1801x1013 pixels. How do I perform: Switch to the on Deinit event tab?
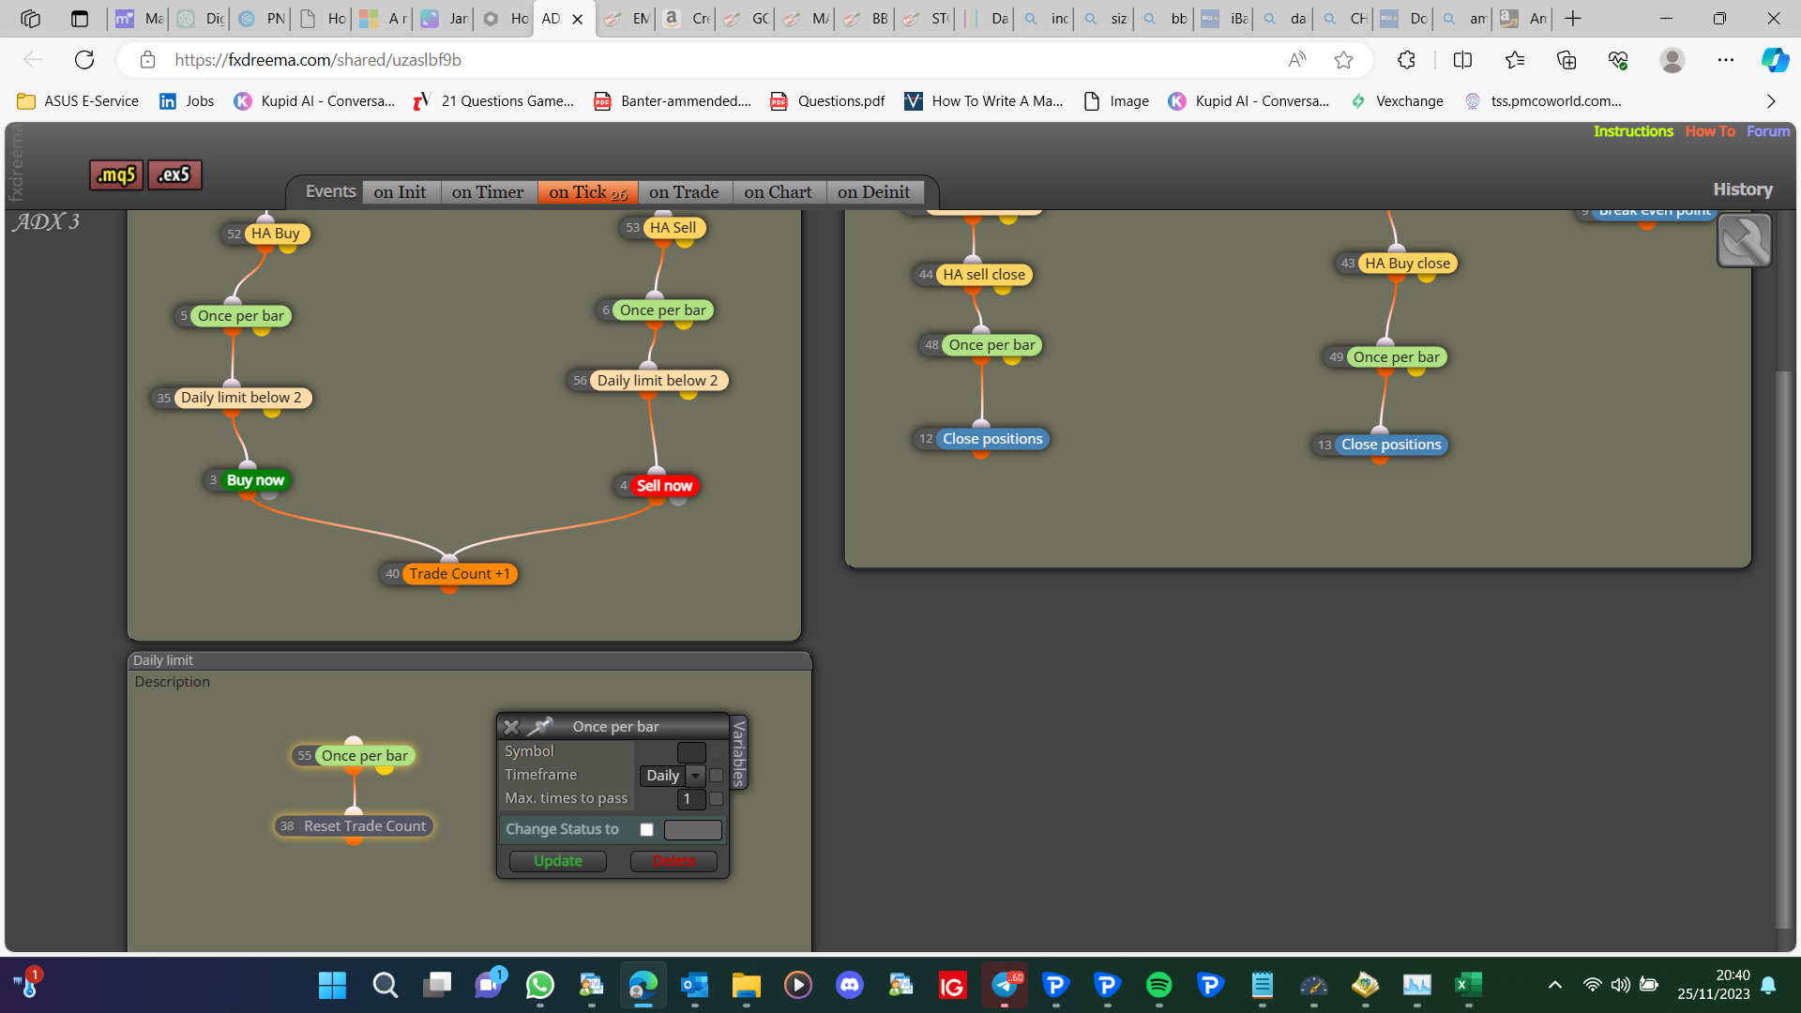[x=874, y=192]
